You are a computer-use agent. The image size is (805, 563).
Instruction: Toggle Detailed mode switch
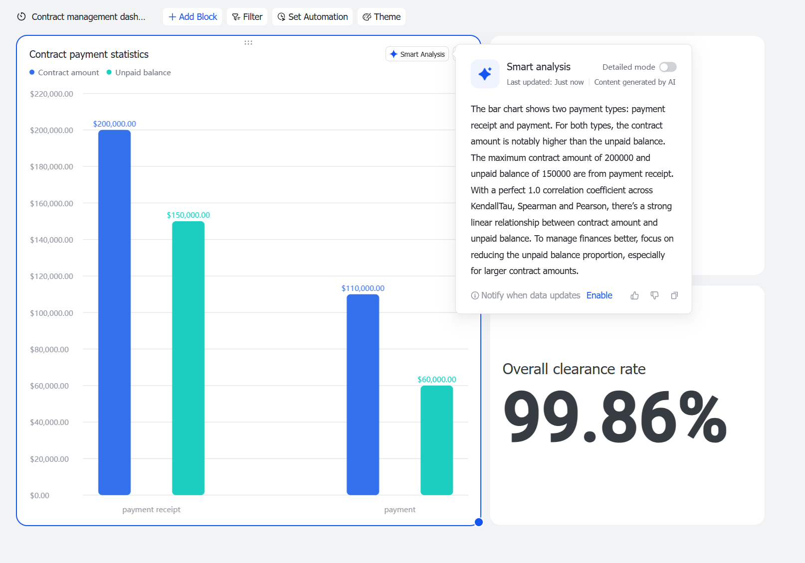[668, 67]
